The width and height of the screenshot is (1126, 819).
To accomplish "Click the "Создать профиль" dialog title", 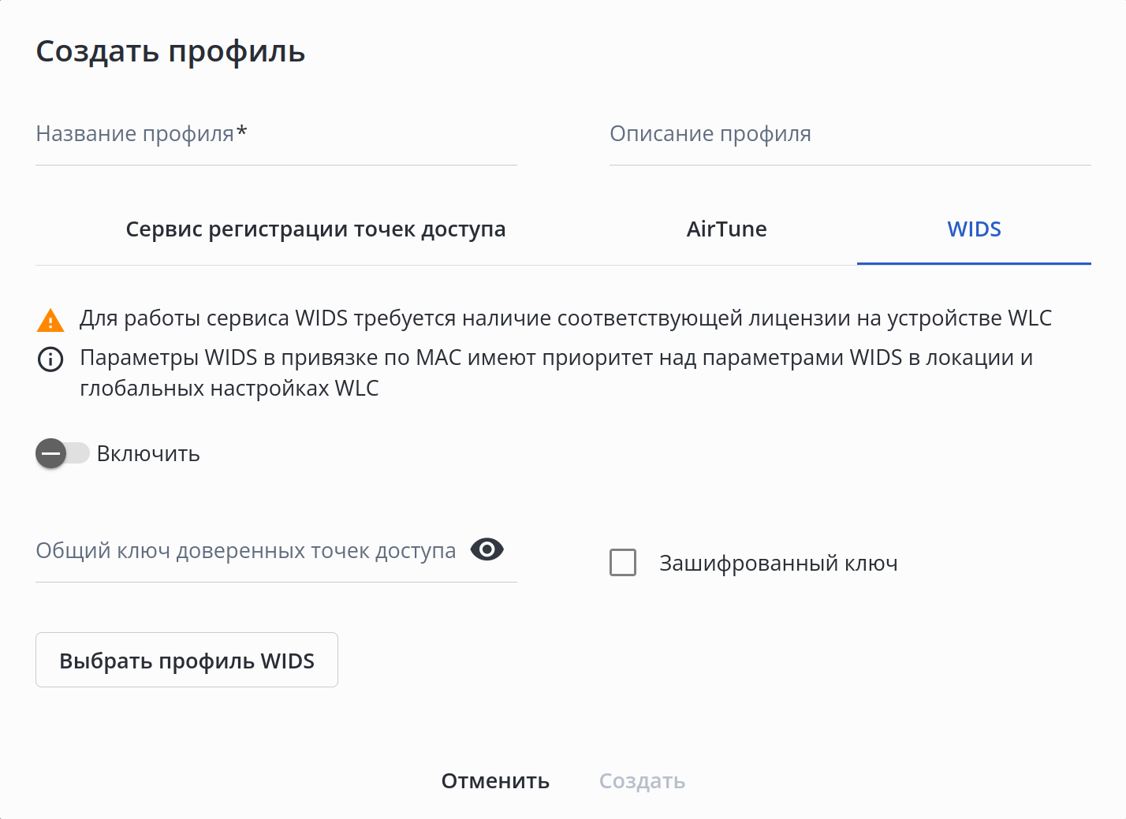I will [170, 51].
